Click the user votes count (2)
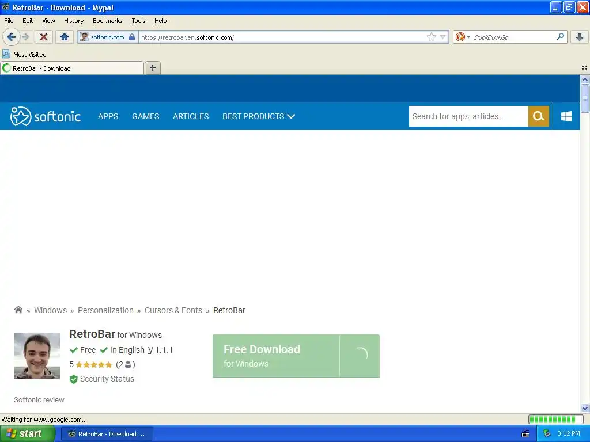Screen dimensions: 590x442 click(125, 364)
